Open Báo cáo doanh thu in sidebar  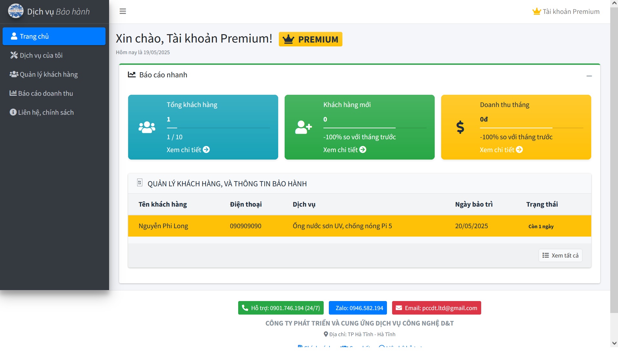point(45,93)
